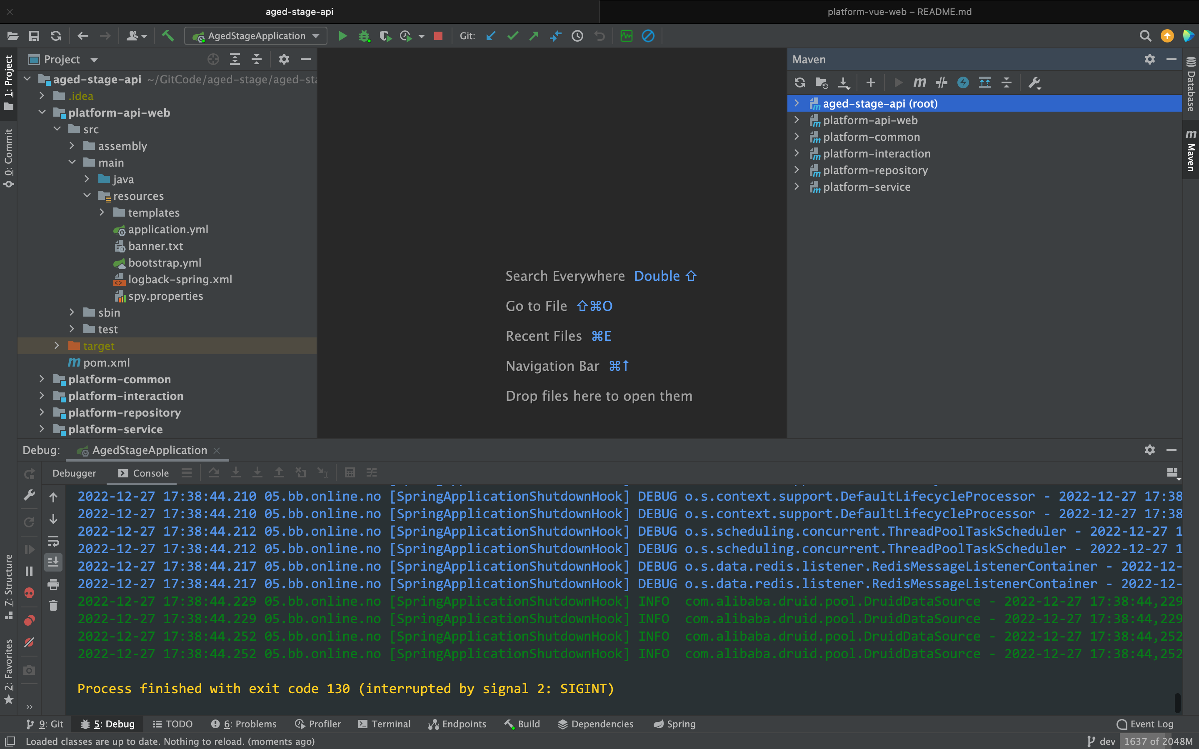Expand the platform-common module in Project tree

[x=42, y=379]
